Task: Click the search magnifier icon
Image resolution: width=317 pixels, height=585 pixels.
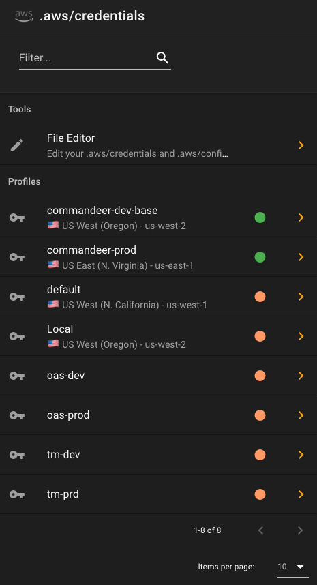Action: pyautogui.click(x=163, y=58)
